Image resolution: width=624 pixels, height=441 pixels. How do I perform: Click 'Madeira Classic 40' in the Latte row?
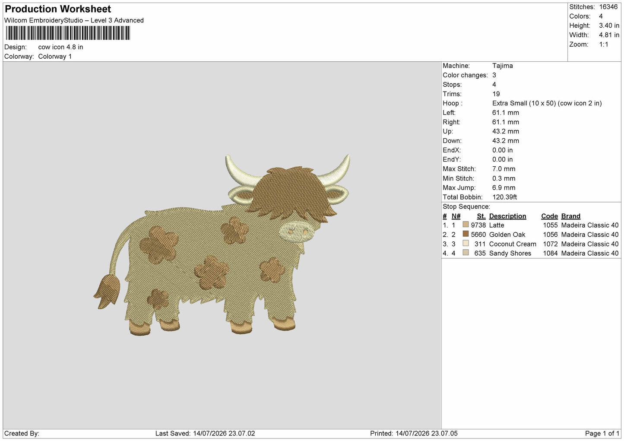[x=589, y=225]
